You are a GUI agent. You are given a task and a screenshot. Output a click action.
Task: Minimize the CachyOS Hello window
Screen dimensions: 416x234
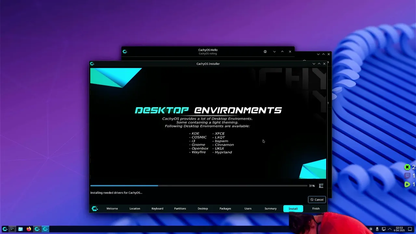[x=275, y=52]
